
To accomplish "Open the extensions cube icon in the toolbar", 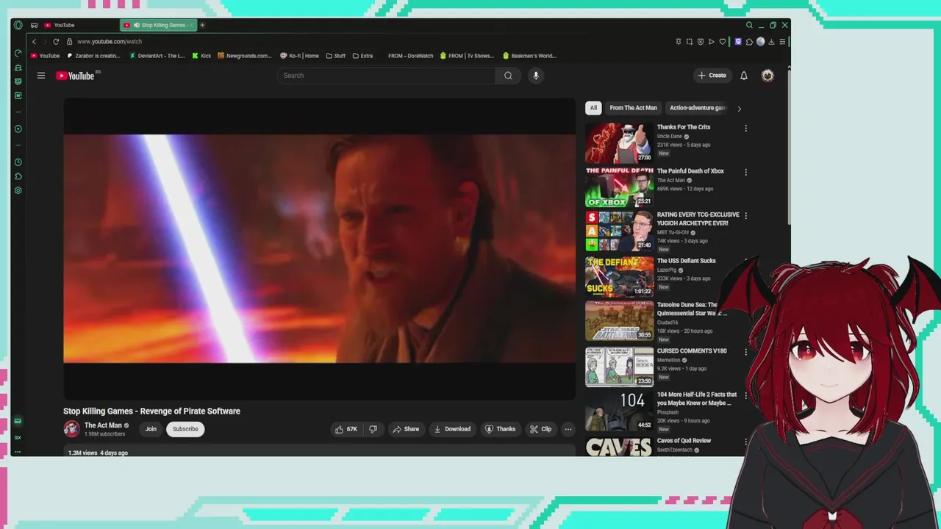I will tap(749, 42).
